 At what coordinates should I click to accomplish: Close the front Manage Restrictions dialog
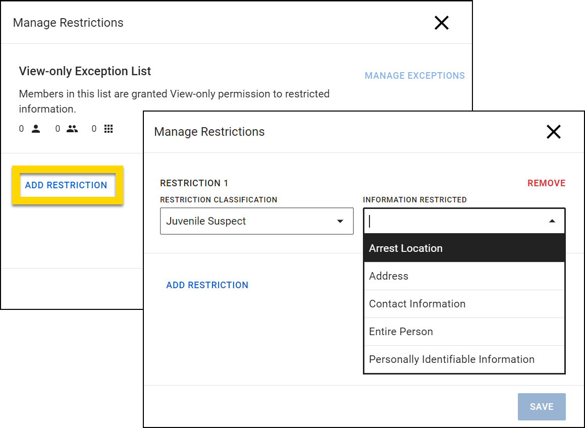coord(554,132)
